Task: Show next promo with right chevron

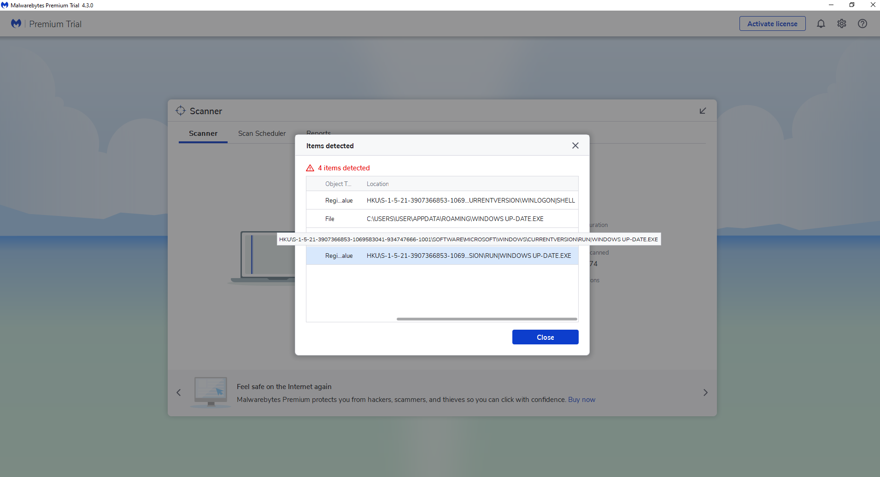Action: click(x=705, y=393)
